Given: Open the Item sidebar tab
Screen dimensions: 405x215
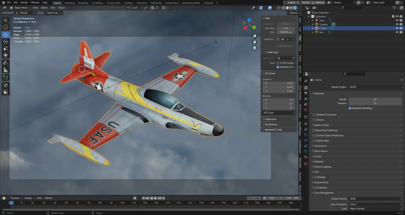Looking at the screenshot, I should pos(300,20).
